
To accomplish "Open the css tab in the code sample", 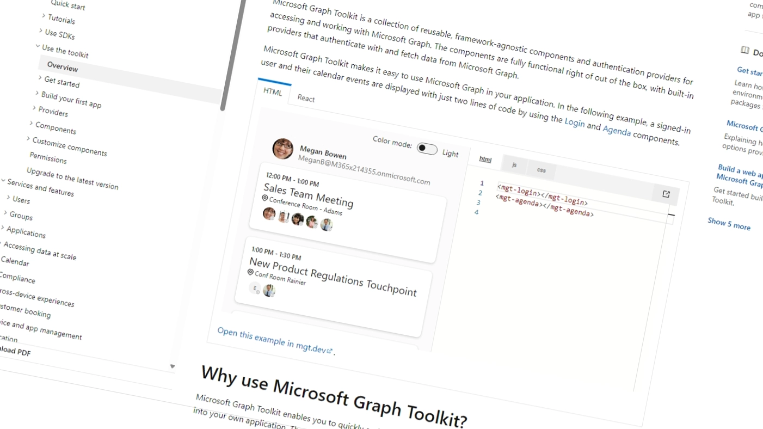I will pos(541,170).
